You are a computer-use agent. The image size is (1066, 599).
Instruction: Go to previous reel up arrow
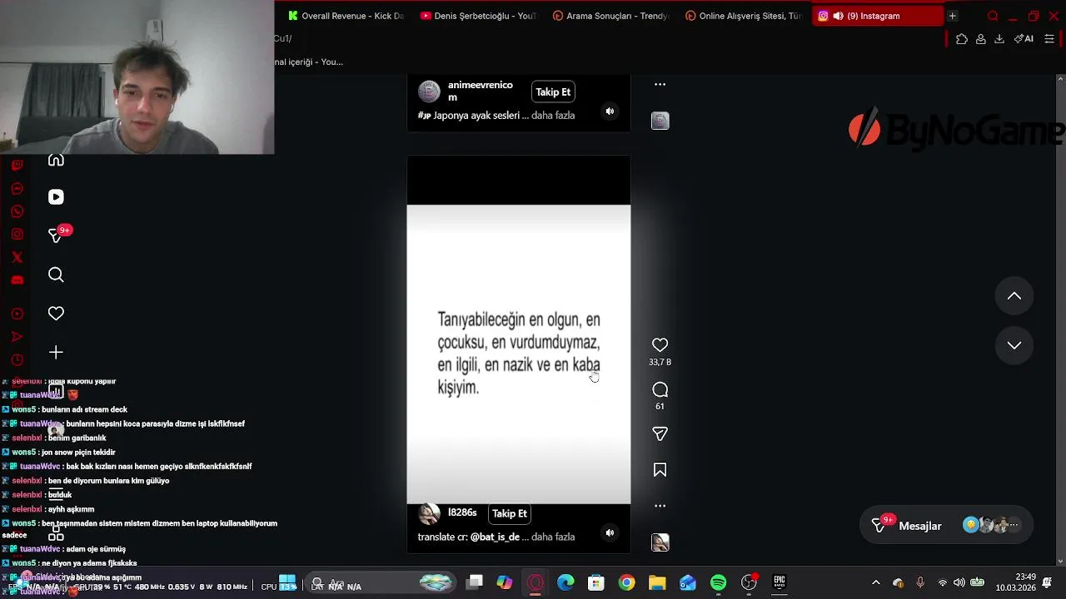coord(1014,296)
